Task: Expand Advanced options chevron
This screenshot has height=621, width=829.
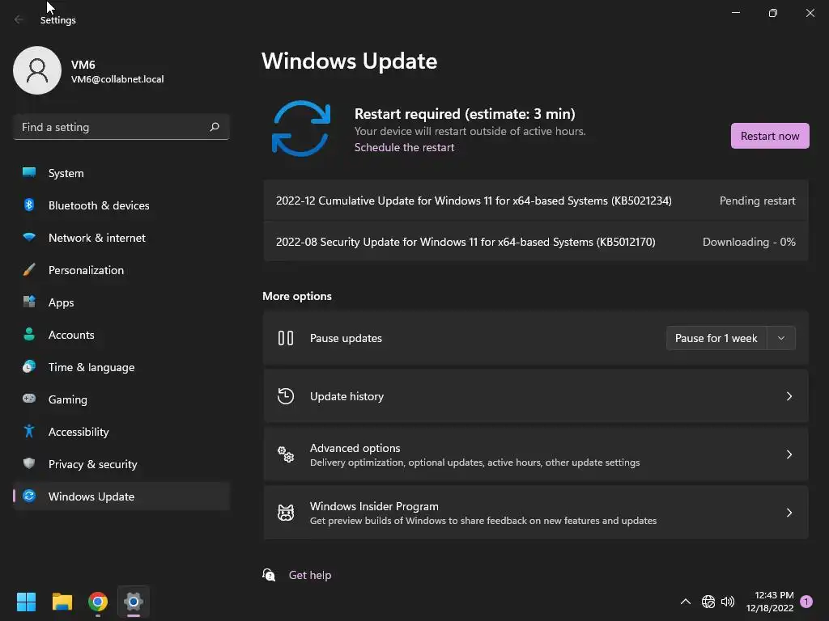Action: tap(789, 454)
